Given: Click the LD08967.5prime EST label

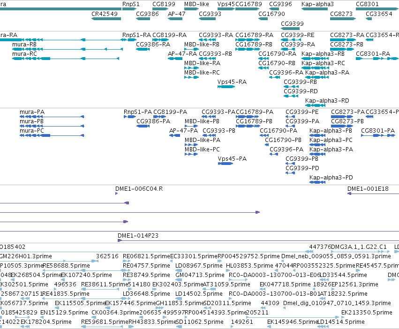Looking at the screenshot, I should [199, 266].
